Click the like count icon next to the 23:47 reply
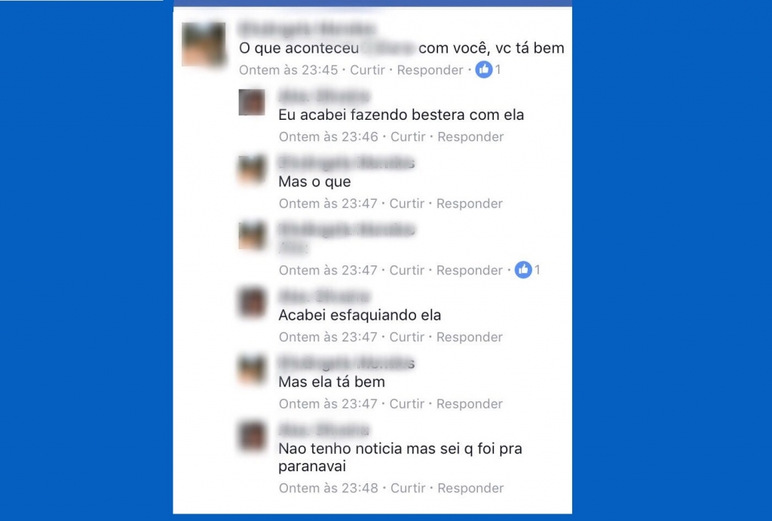Screen dimensions: 772x521 point(523,269)
